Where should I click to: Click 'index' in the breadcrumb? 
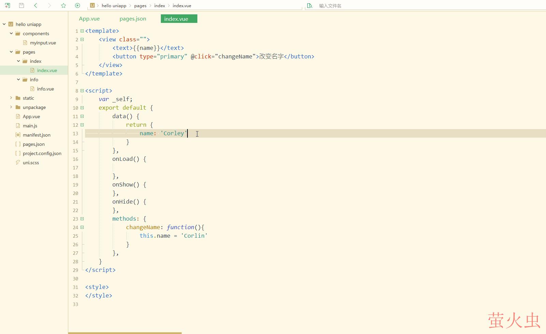159,5
